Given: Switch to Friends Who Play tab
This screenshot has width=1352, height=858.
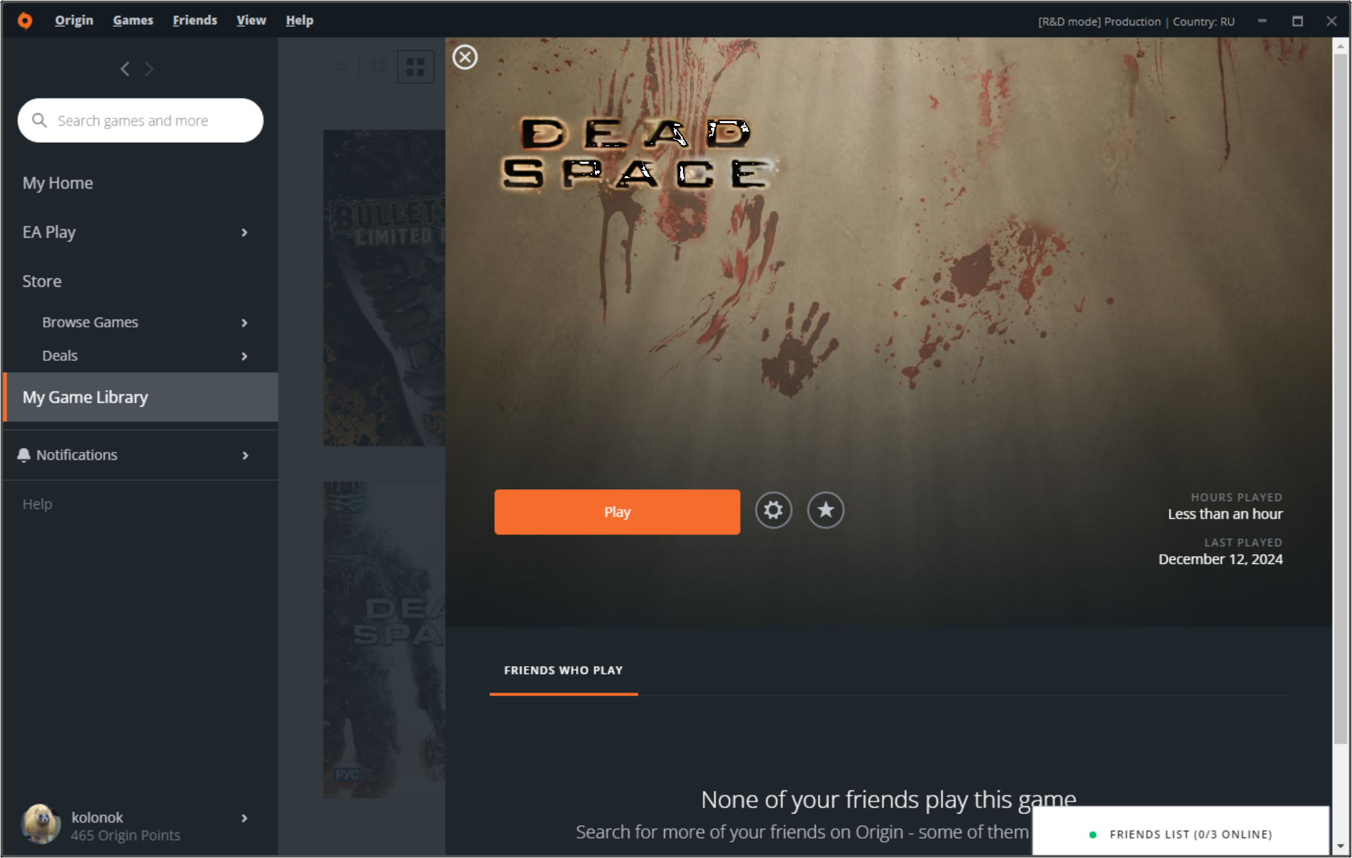Looking at the screenshot, I should point(563,671).
